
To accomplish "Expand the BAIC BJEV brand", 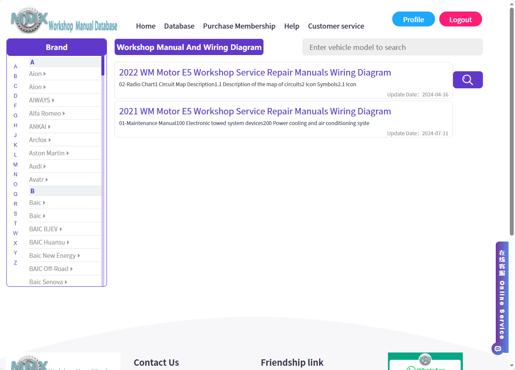I will click(x=46, y=229).
